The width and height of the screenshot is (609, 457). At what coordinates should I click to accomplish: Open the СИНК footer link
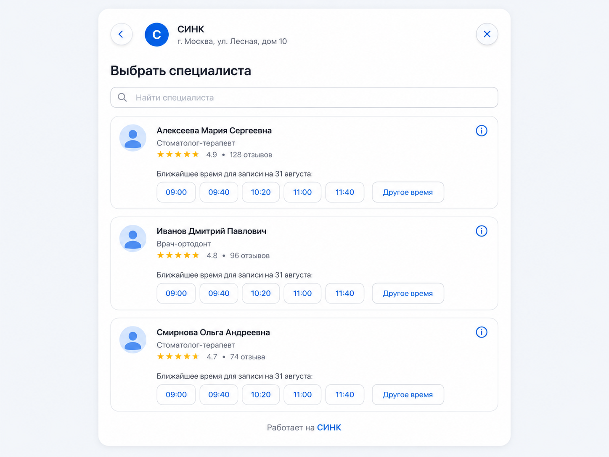tap(329, 428)
